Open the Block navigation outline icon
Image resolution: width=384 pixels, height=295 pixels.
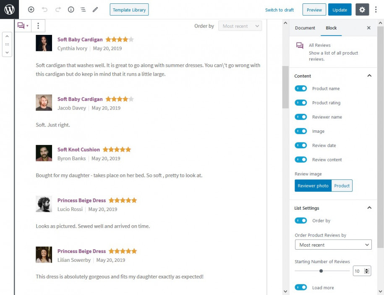click(x=83, y=9)
